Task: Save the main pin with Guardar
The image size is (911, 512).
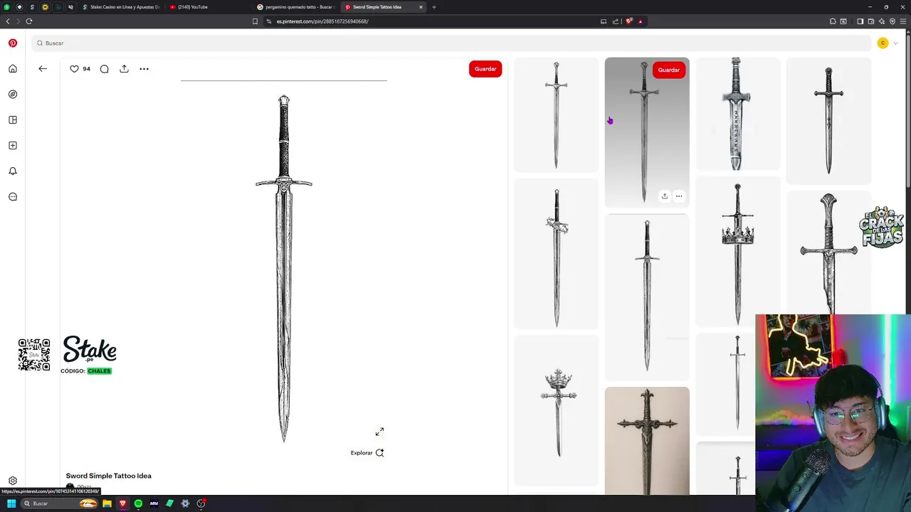Action: point(485,69)
